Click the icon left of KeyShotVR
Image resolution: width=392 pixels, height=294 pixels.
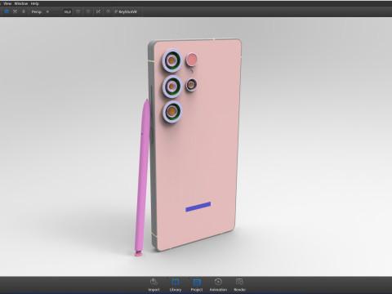point(108,11)
